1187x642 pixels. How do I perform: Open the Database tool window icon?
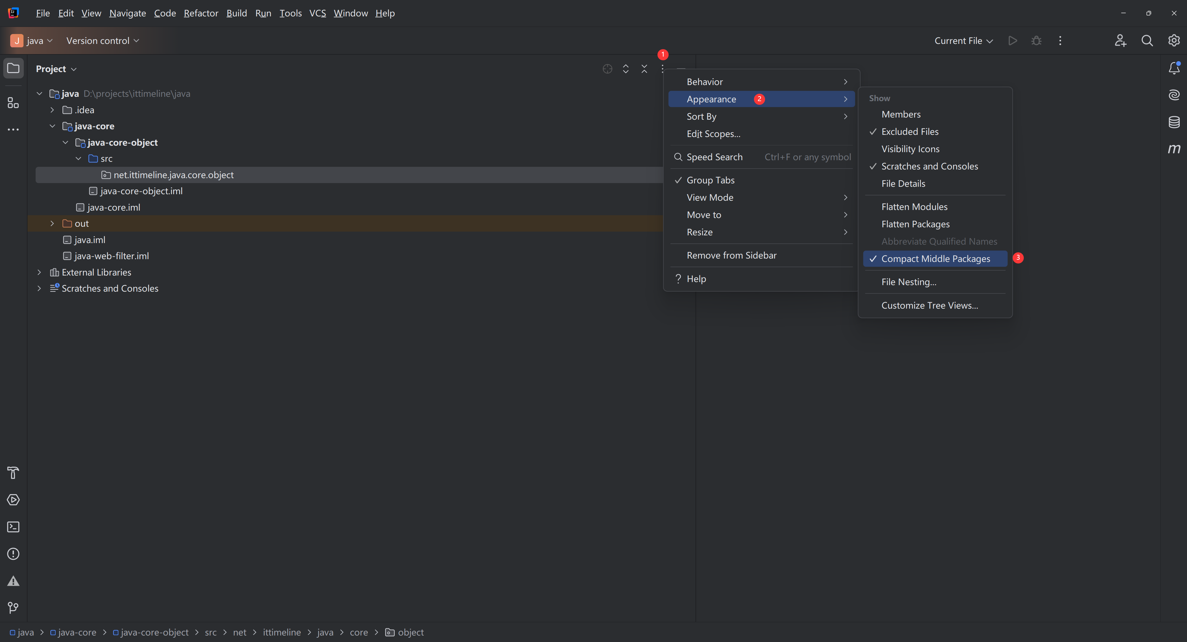coord(1174,122)
